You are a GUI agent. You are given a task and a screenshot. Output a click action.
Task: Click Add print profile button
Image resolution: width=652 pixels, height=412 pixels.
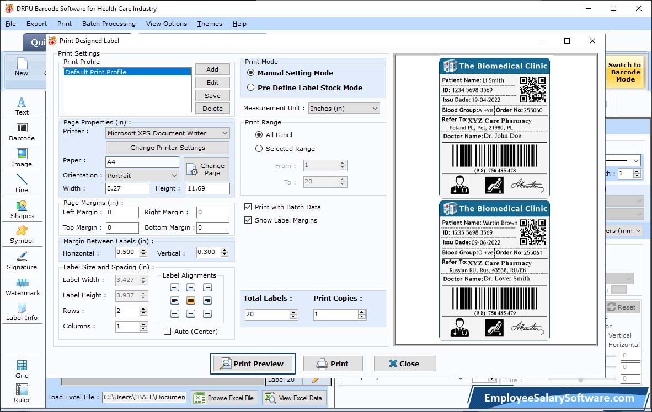(212, 69)
